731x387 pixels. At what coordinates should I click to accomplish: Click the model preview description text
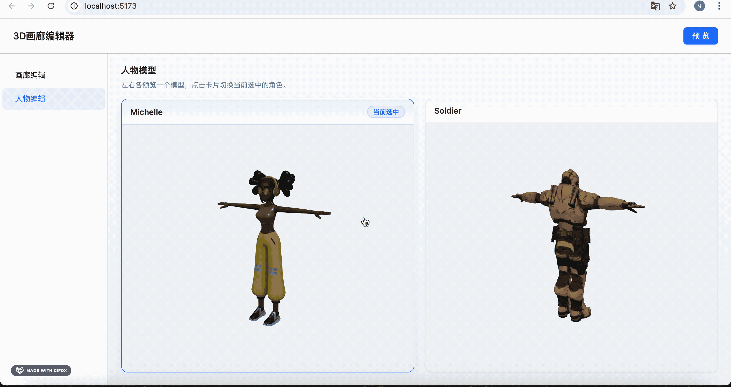point(205,85)
